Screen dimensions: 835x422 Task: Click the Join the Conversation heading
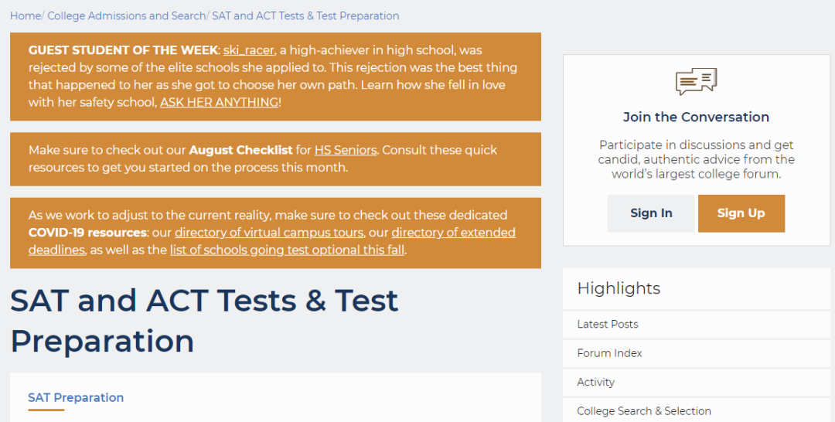click(696, 117)
